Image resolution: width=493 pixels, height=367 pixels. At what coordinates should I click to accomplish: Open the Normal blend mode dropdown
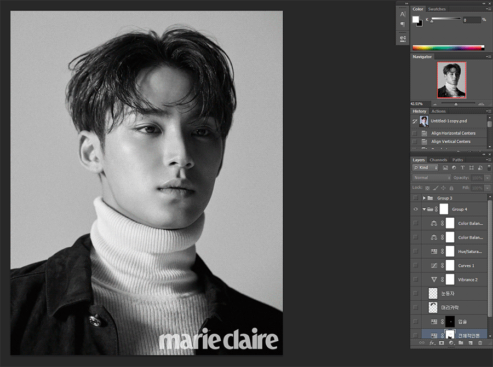(x=432, y=178)
